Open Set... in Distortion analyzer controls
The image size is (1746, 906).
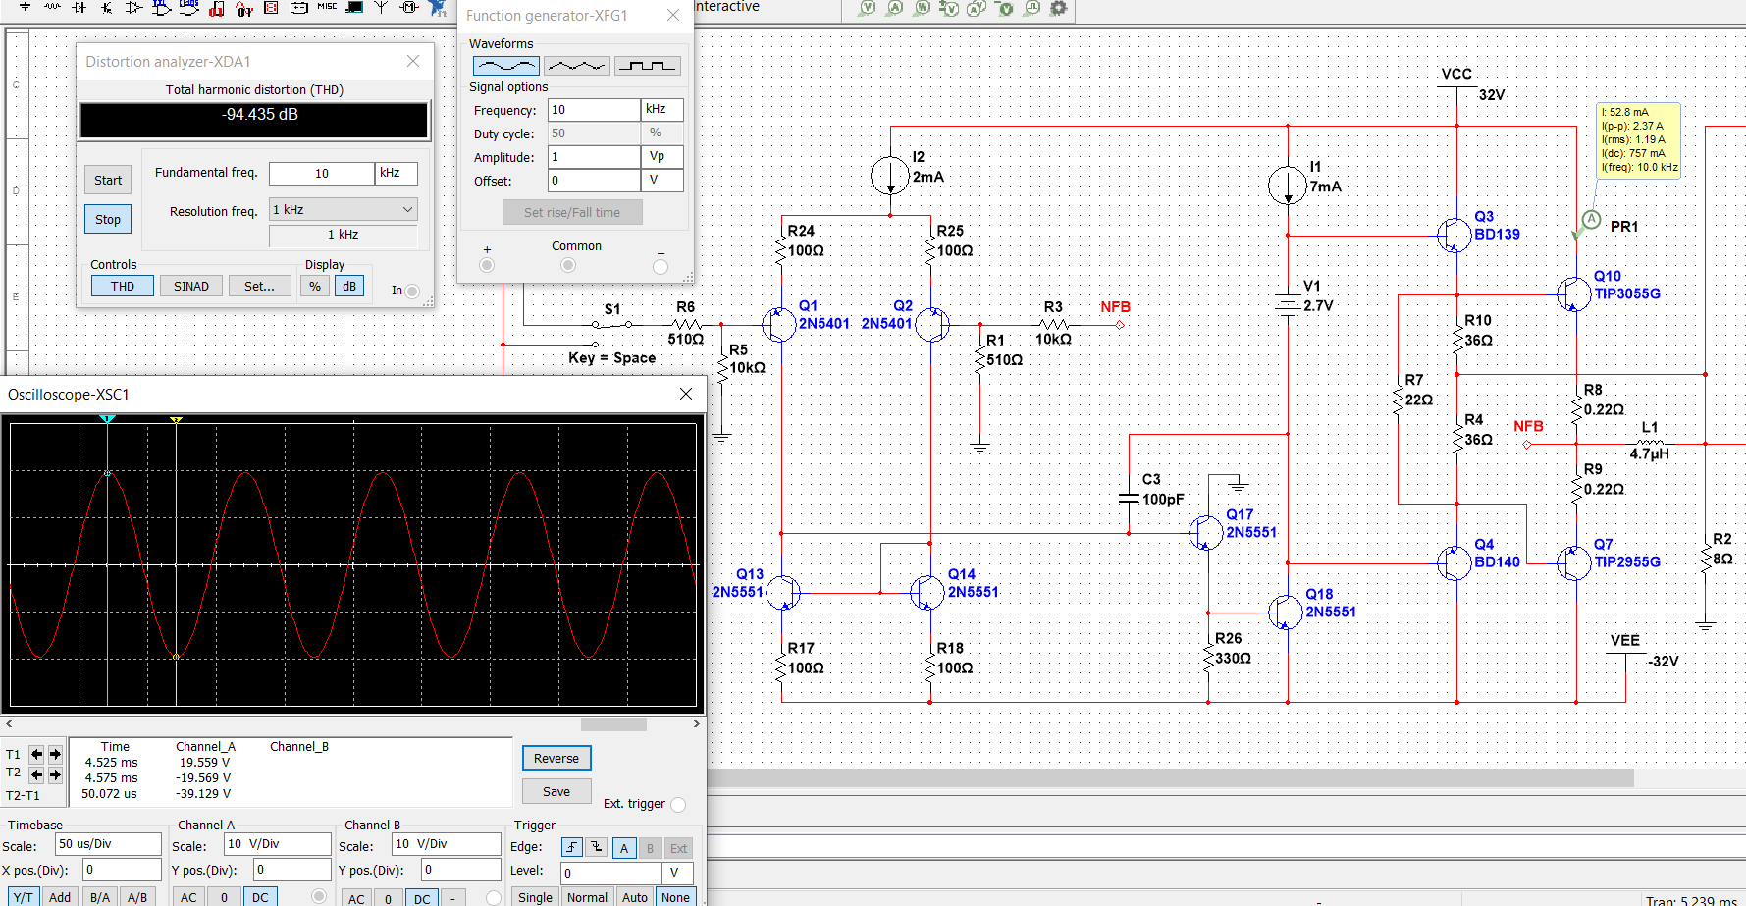click(x=259, y=286)
